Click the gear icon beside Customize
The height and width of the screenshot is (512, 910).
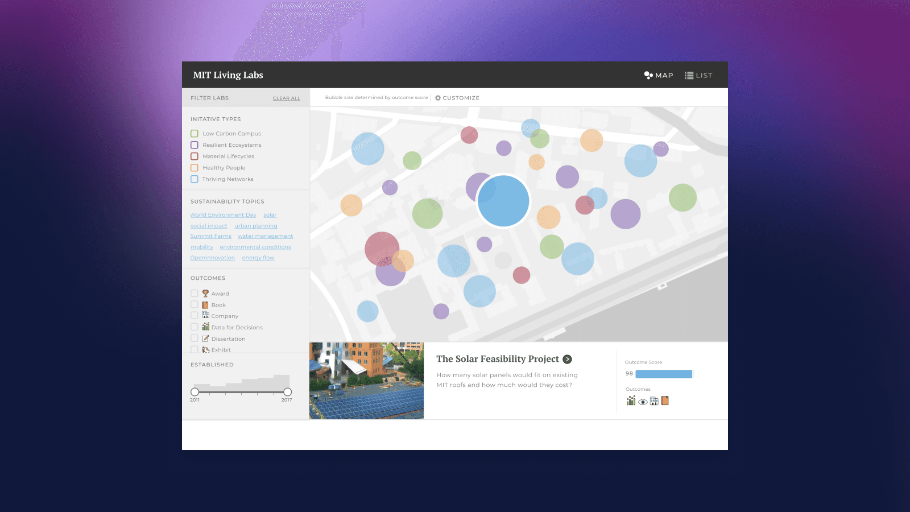438,98
